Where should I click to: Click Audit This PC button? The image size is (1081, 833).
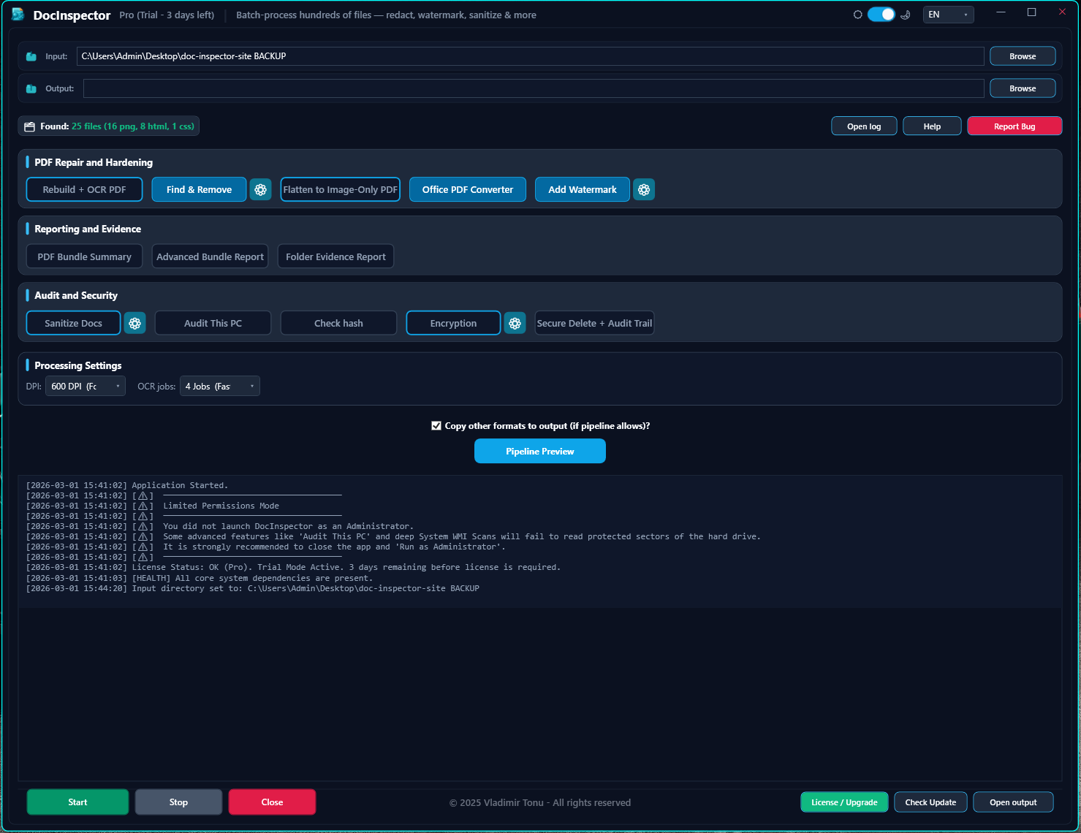click(x=213, y=323)
